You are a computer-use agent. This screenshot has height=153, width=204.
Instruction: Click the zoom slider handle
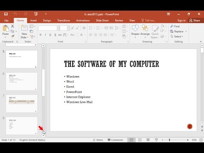(169, 140)
